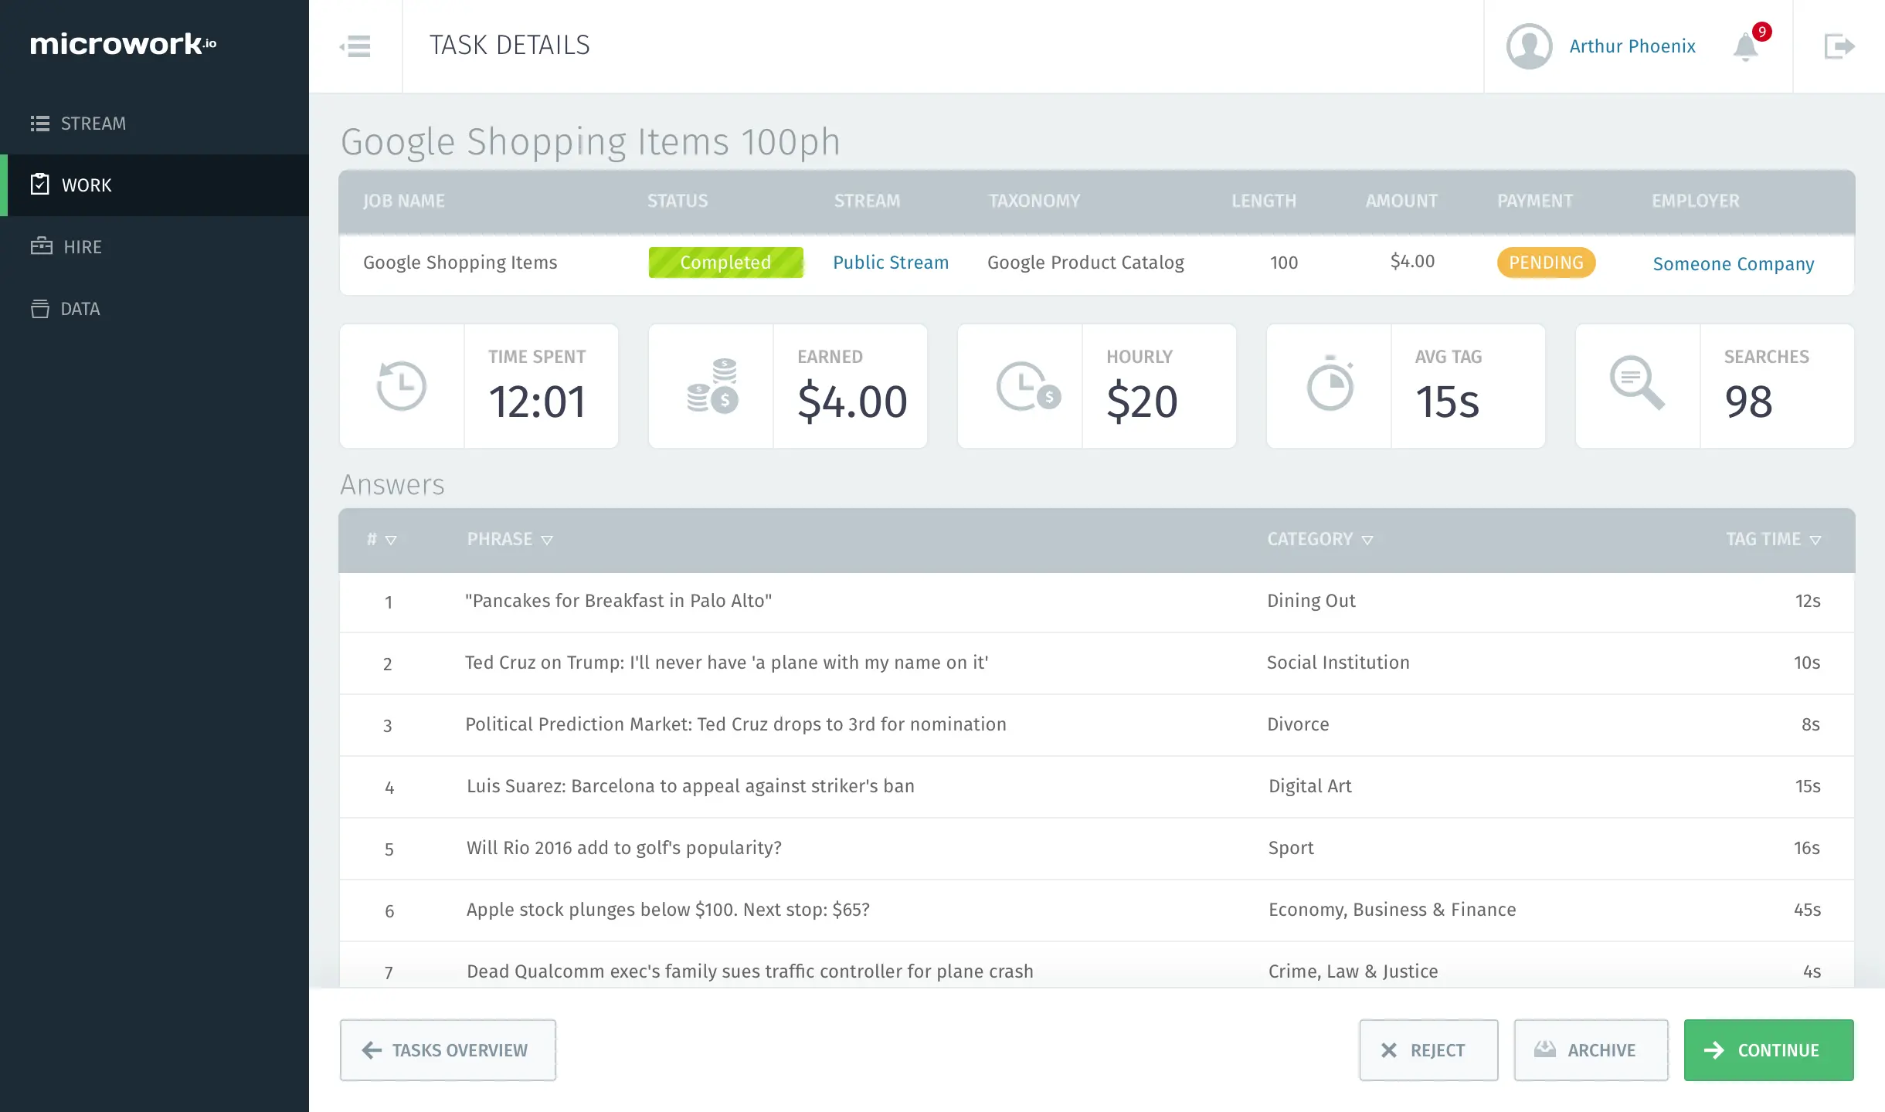Viewport: 1885px width, 1112px height.
Task: Select the Political Prediction Market phrase
Action: pos(735,724)
